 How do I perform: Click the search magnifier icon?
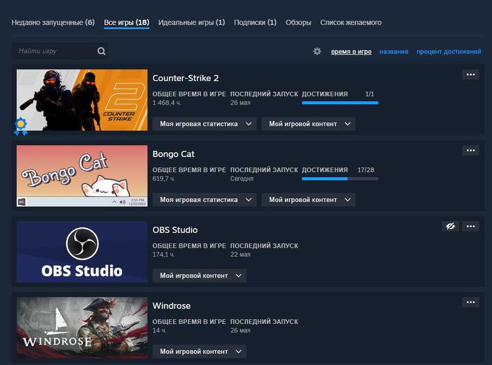[x=102, y=51]
